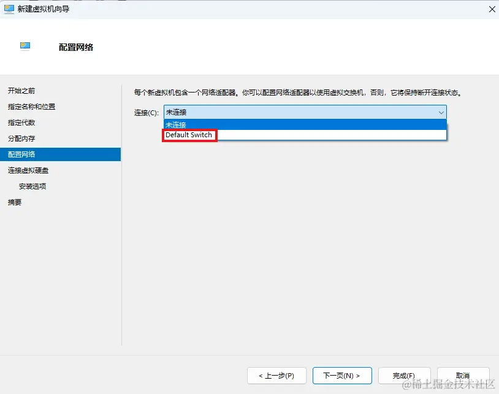
Task: Select 配置网络 step in sidebar
Action: click(x=61, y=154)
